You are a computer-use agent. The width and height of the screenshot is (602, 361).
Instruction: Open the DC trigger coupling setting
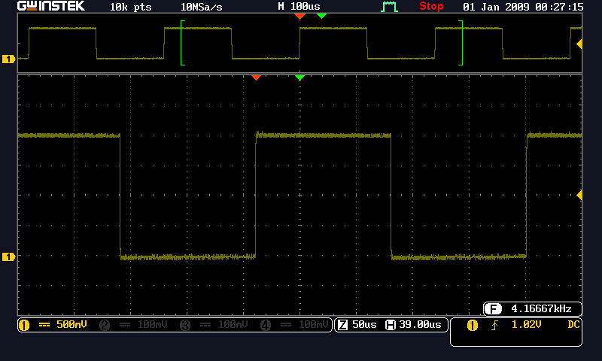click(x=573, y=325)
